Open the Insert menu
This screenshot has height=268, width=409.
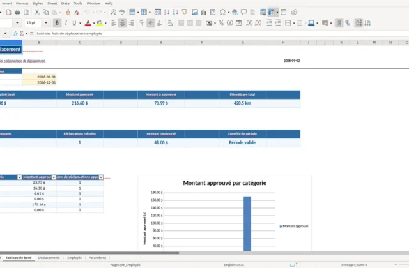[7, 3]
